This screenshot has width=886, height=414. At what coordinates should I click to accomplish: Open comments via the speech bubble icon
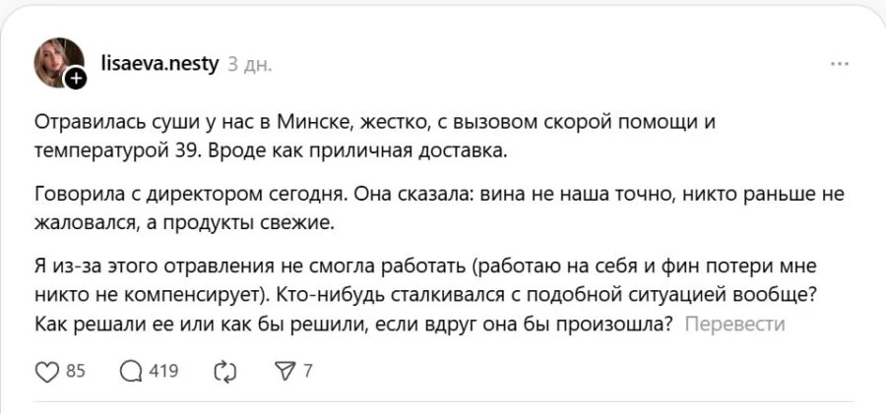(x=131, y=371)
